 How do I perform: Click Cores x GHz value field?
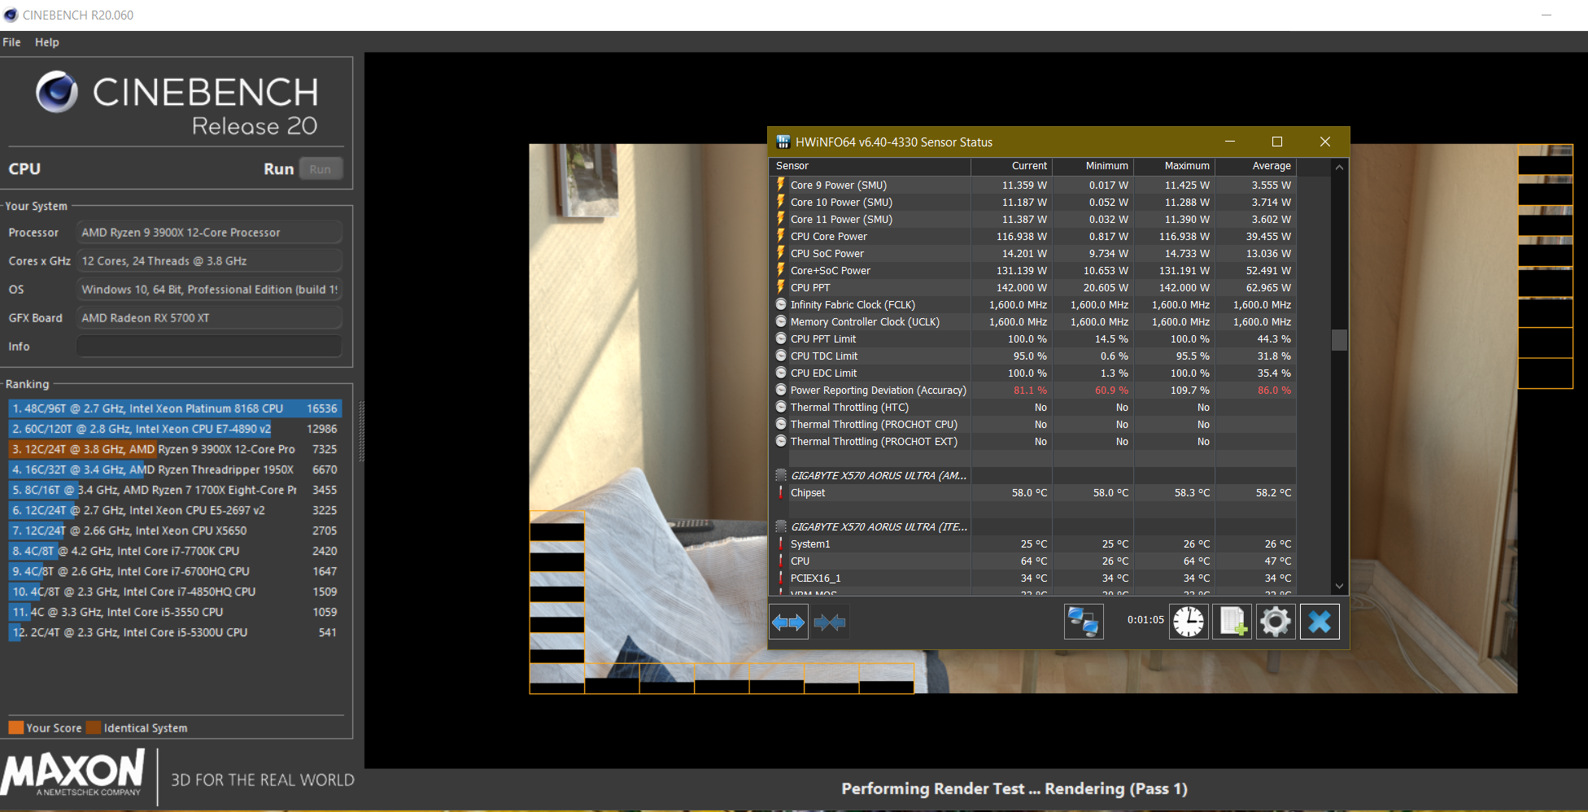click(x=209, y=260)
